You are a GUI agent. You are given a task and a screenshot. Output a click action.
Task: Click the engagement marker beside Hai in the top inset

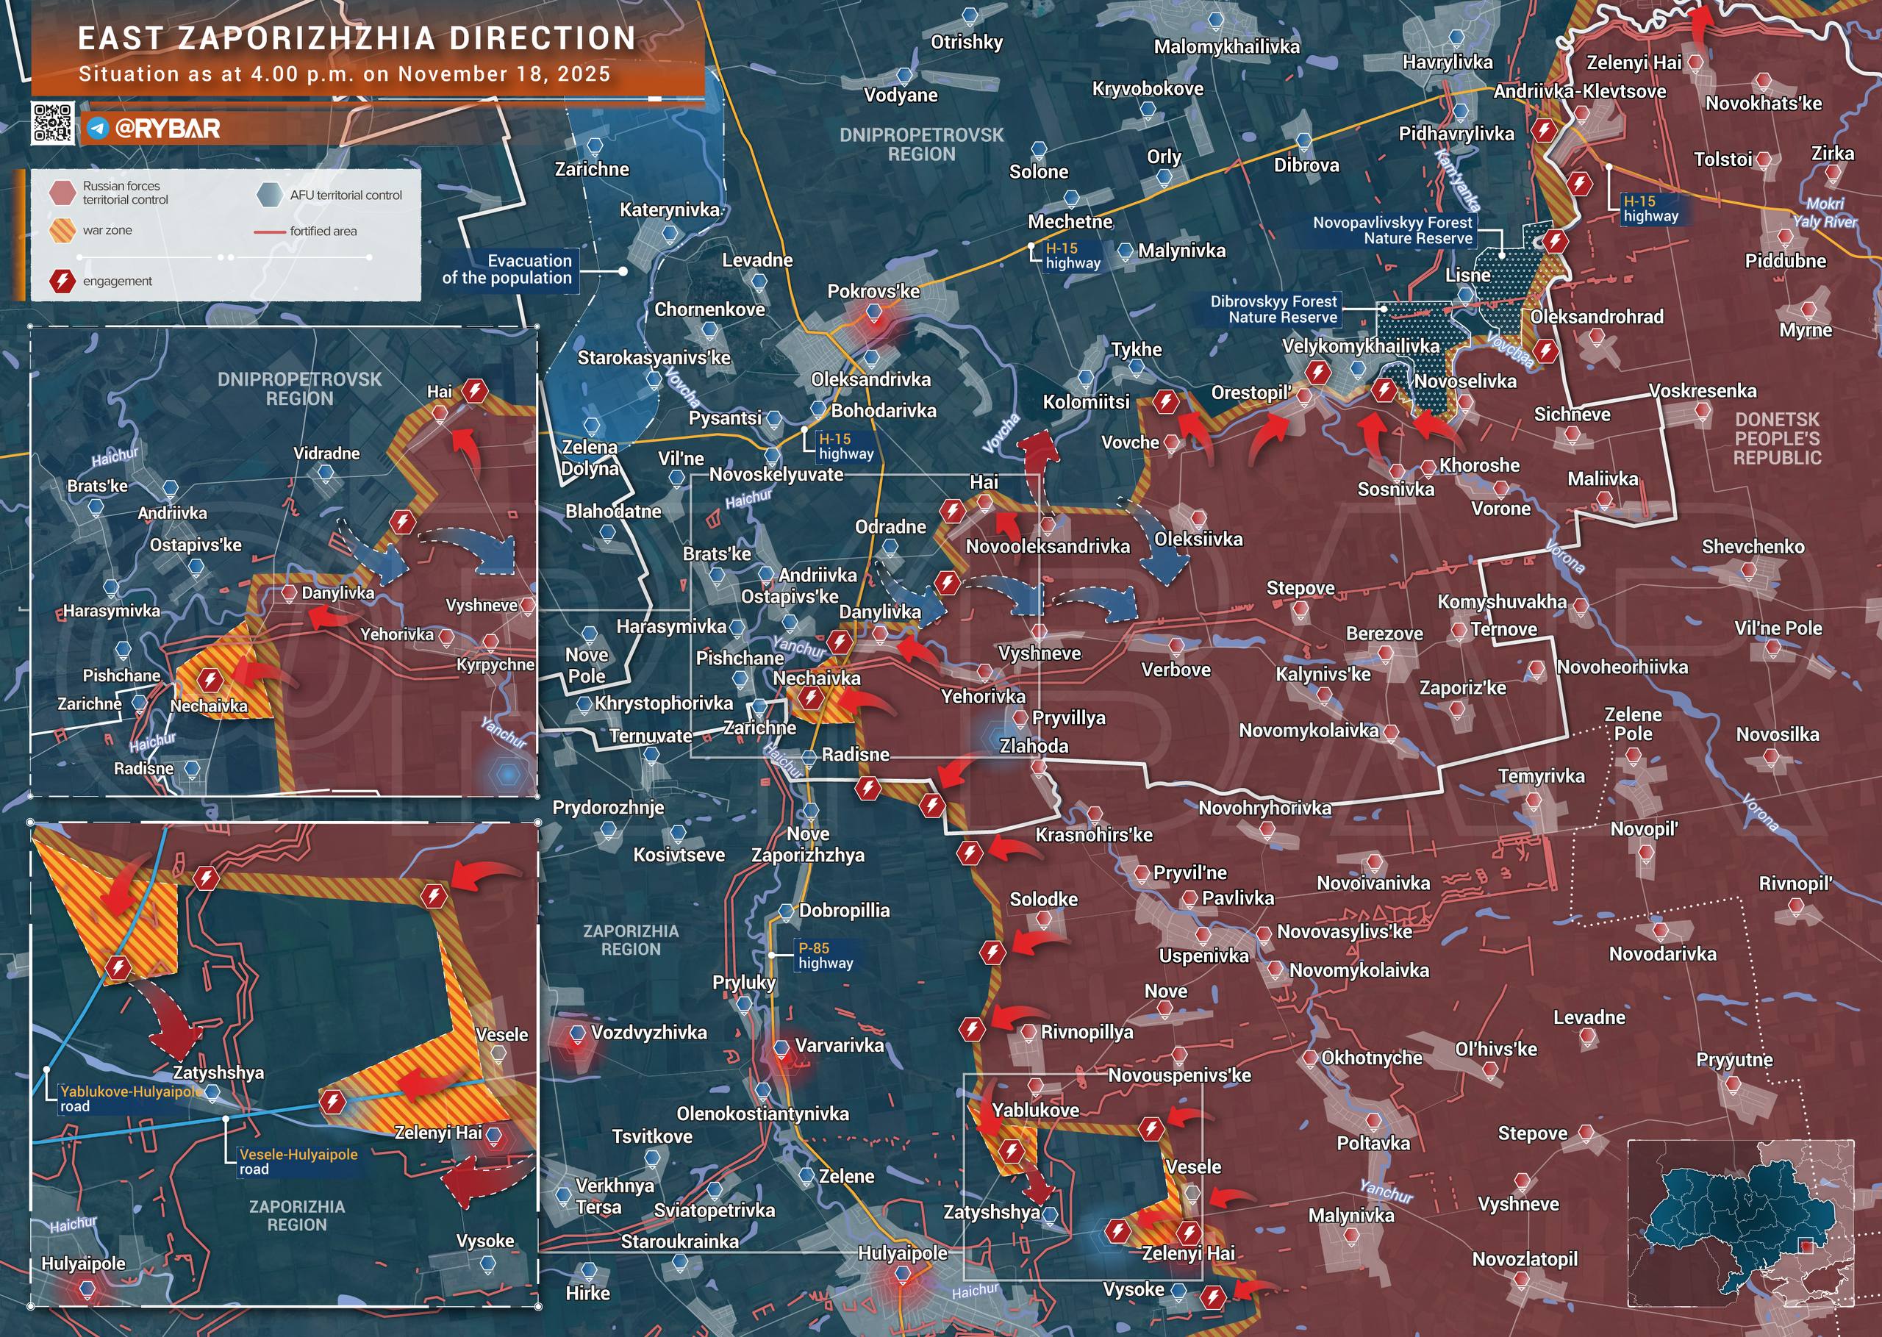(474, 391)
